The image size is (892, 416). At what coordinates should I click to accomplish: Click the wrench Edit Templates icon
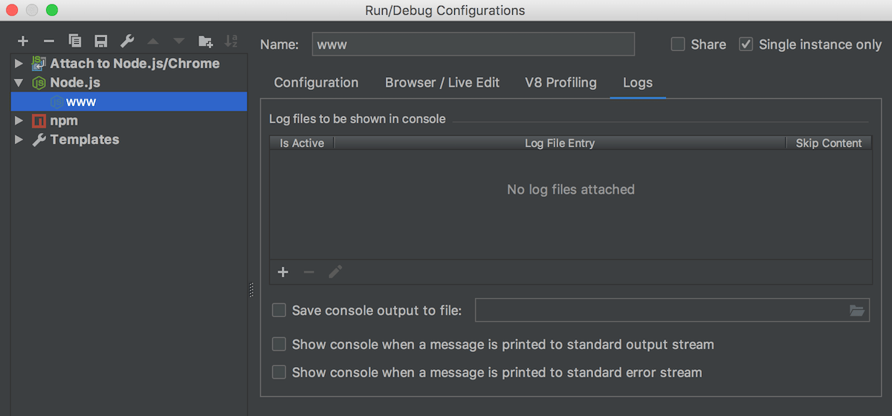[127, 41]
